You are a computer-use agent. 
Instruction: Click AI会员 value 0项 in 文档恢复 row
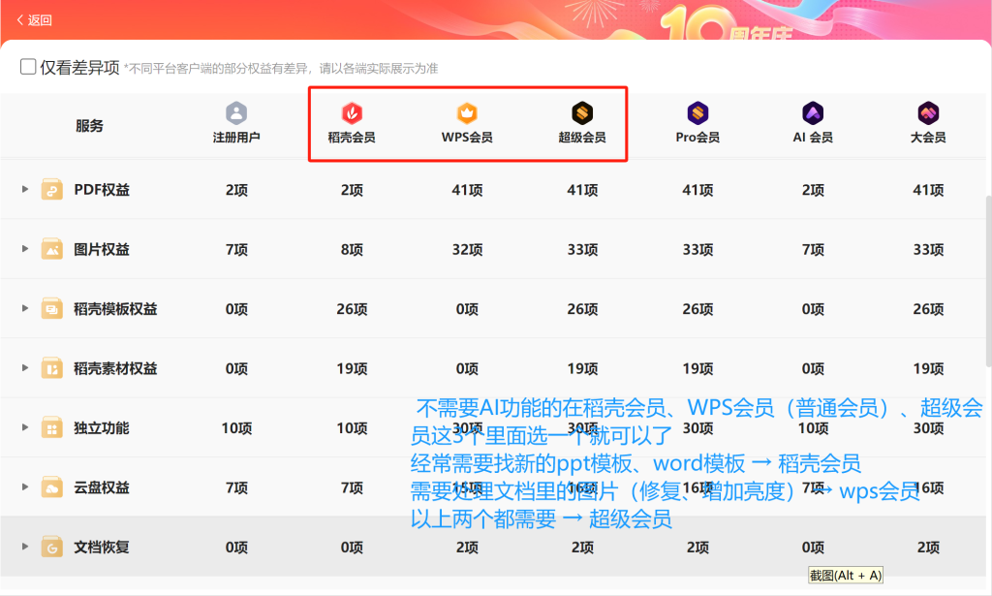[x=813, y=547]
